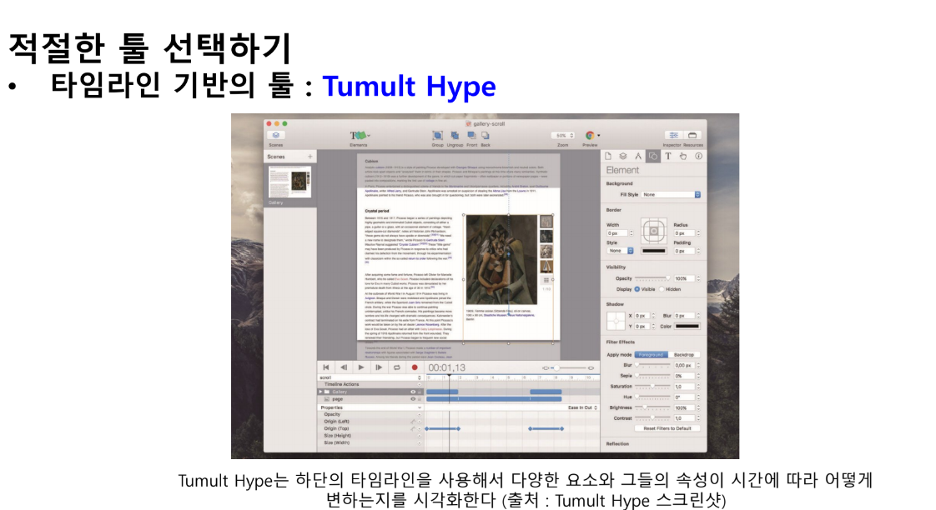Screen dimensions: 936x510
Task: Select the Hidden display radio button
Action: pyautogui.click(x=662, y=289)
